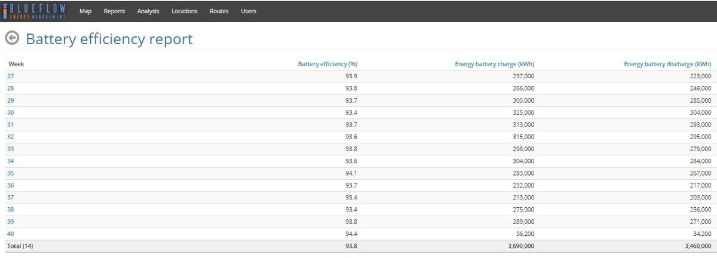View week 37 details
The width and height of the screenshot is (717, 258).
[x=11, y=197]
